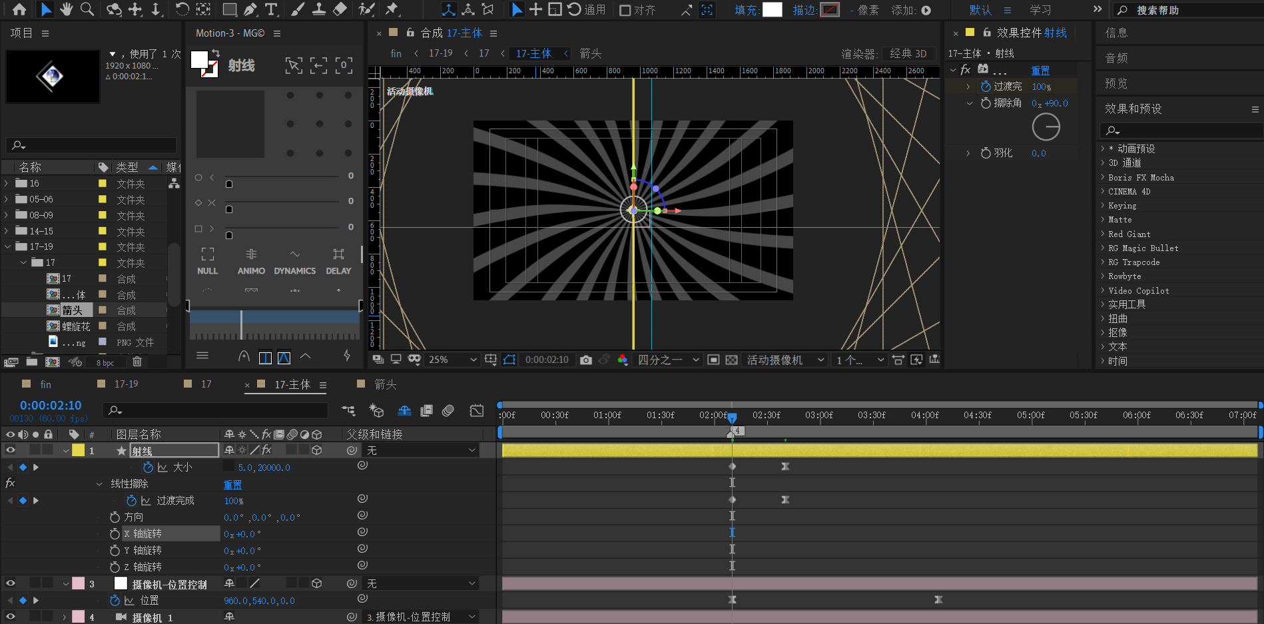The width and height of the screenshot is (1264, 624).
Task: Toggle visibility of 摄像机 1 layer
Action: click(x=11, y=617)
